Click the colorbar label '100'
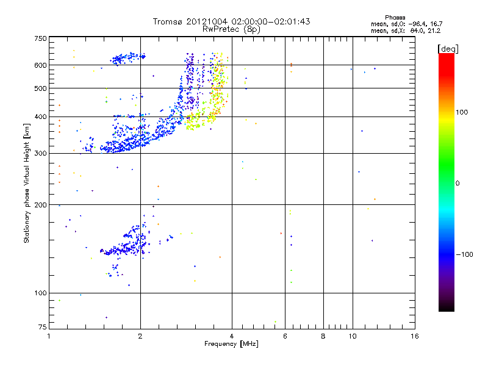Screen dimensions: 488x366 (x=462, y=112)
